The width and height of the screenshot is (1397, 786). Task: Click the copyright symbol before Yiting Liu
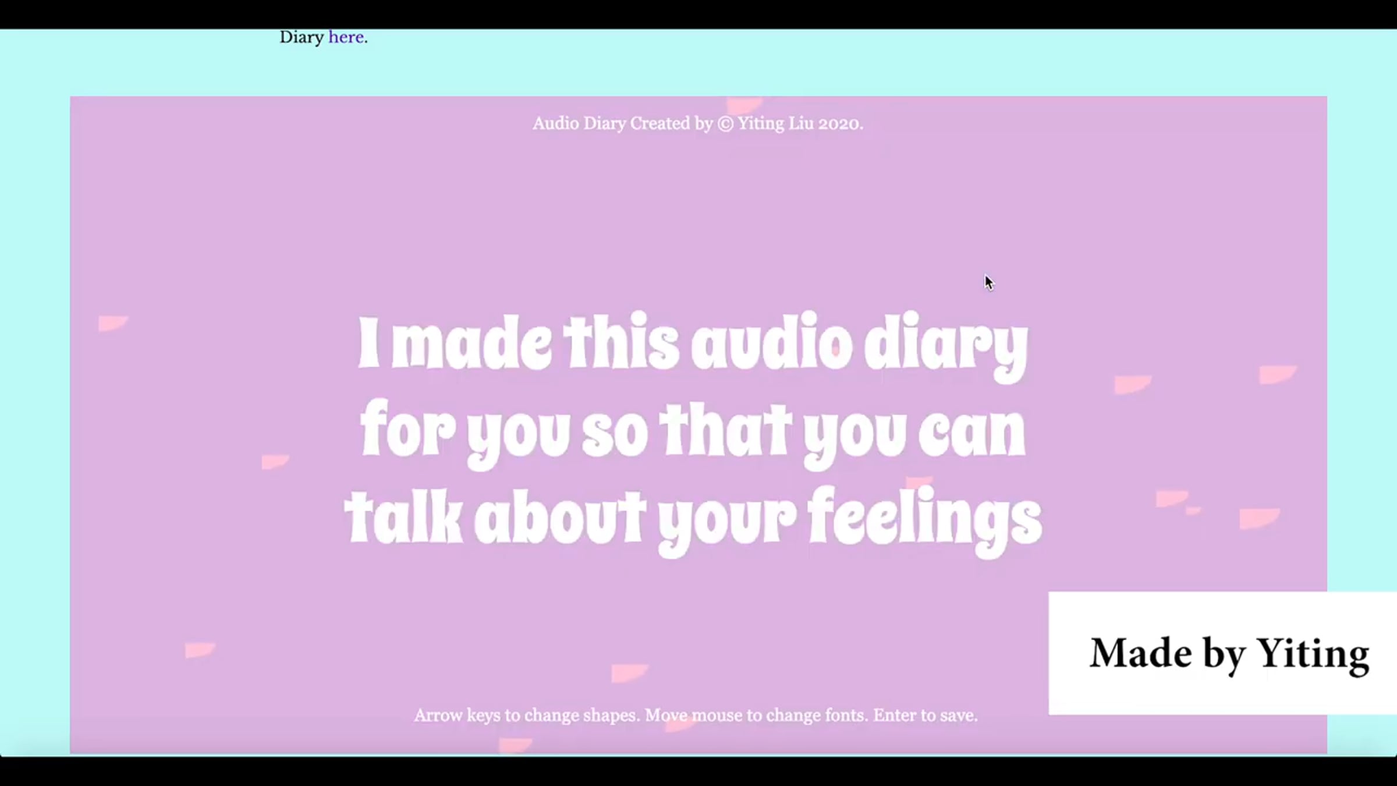pos(725,124)
